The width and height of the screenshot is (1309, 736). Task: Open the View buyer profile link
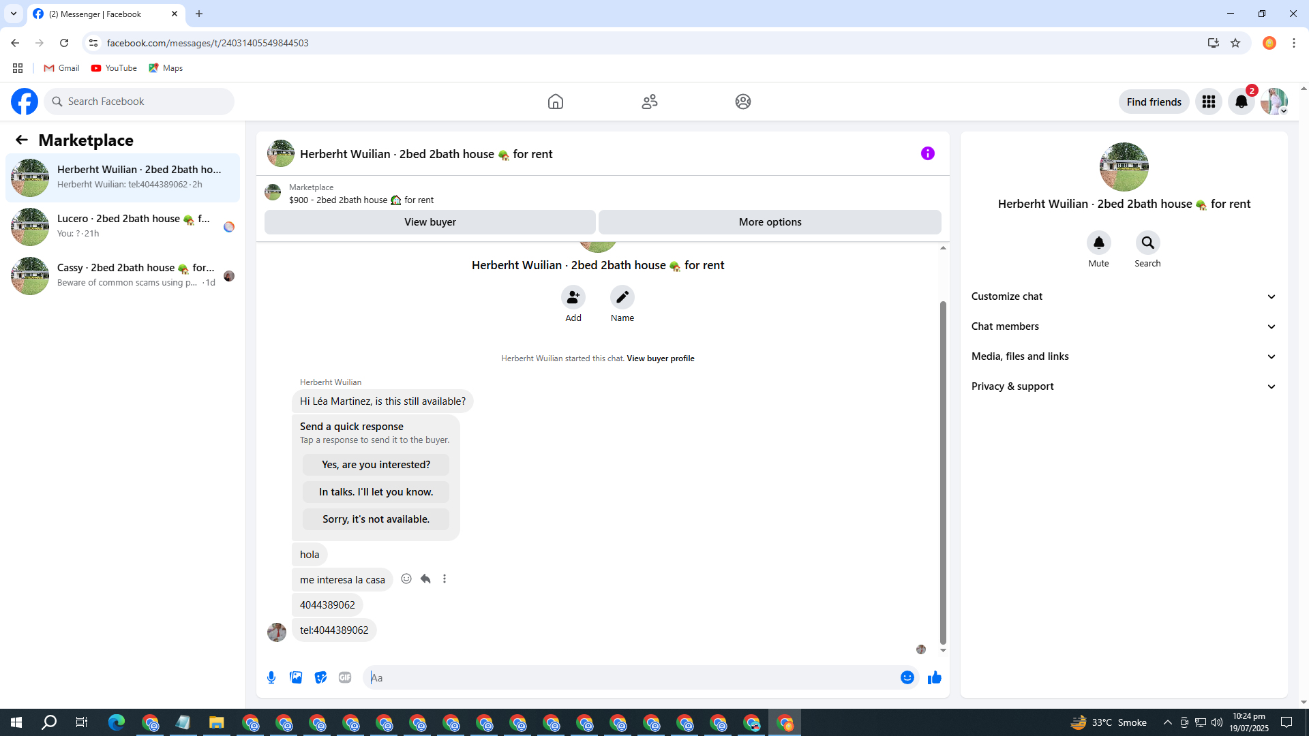660,358
